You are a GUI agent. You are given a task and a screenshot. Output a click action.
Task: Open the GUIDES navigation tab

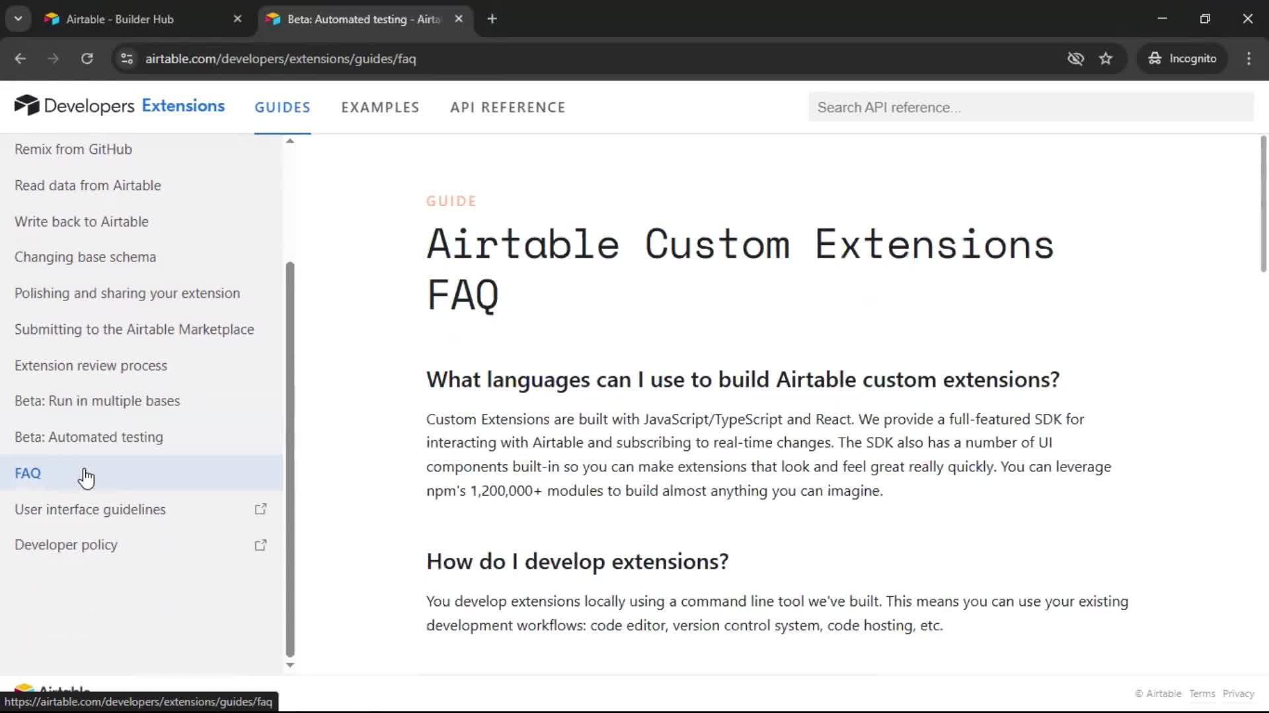(282, 108)
